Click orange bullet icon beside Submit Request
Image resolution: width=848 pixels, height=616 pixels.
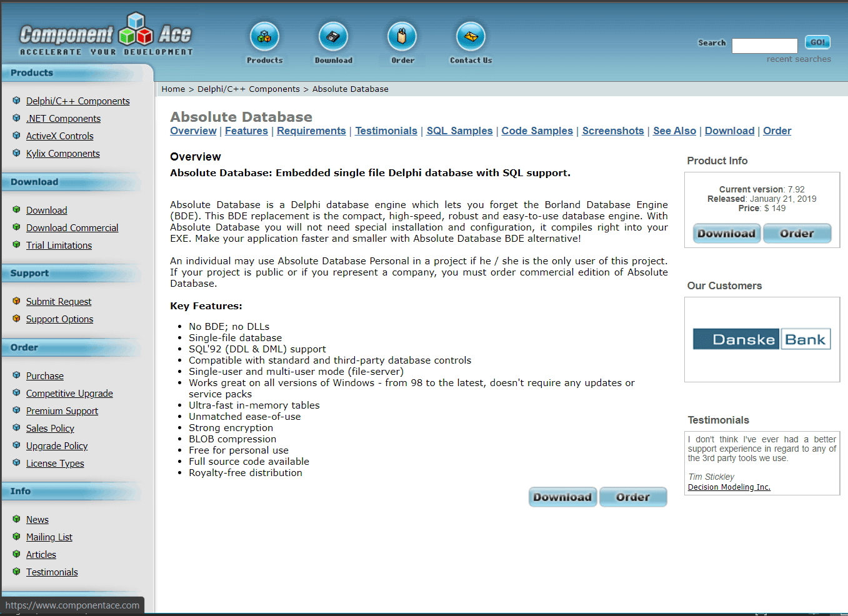coord(16,301)
